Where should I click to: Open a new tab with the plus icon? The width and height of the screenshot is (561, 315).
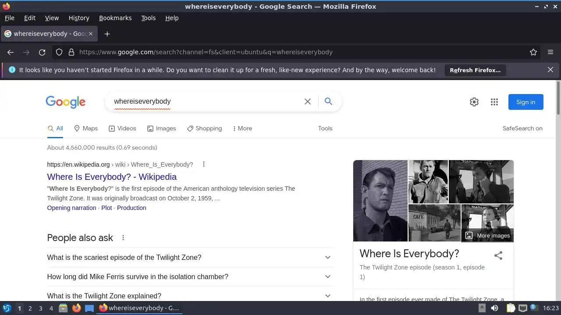107,34
